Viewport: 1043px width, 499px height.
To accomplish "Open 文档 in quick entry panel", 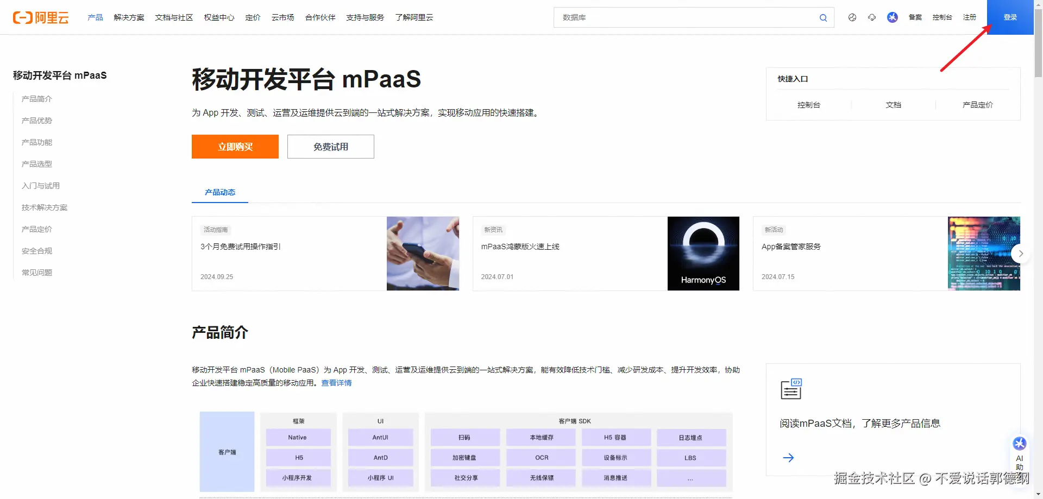I will click(894, 105).
